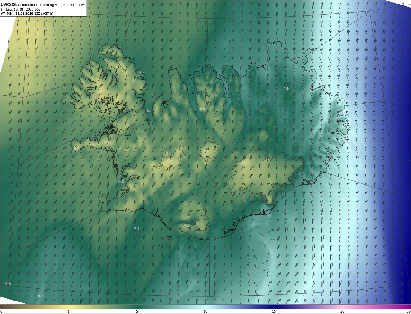Image resolution: width=411 pixels, height=314 pixels.
Task: Click the 5.1 value label on the map
Action: (x=137, y=229)
